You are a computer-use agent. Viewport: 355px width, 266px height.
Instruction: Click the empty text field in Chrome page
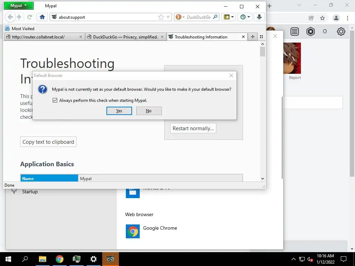[313, 103]
